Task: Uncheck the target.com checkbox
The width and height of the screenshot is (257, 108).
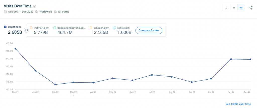Action: tap(6, 27)
